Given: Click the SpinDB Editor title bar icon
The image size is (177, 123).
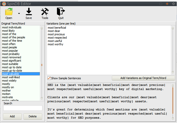Looking at the screenshot, I should pos(4,4).
